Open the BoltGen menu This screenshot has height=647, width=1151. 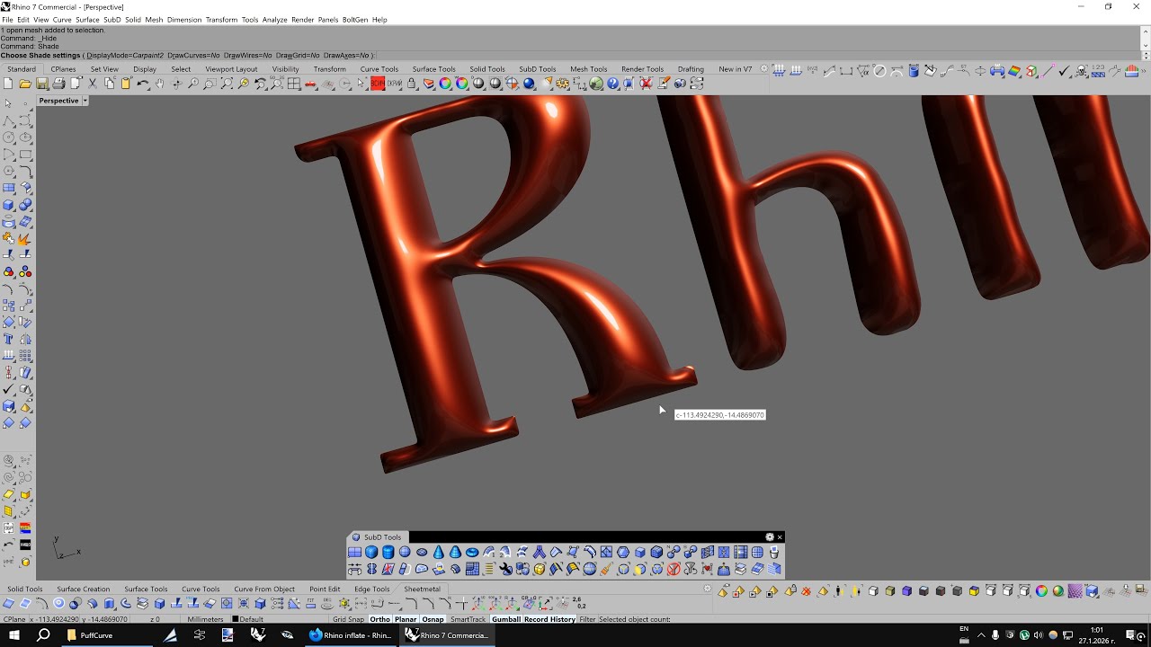(355, 19)
